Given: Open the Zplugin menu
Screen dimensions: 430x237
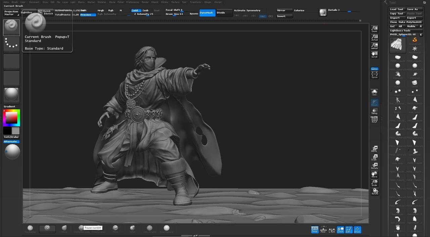Looking at the screenshot, I should pyautogui.click(x=208, y=2).
